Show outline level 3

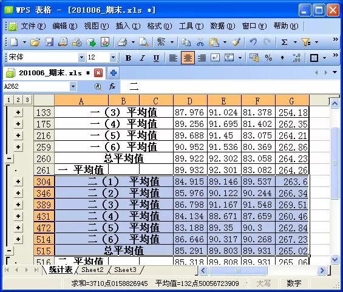tap(27, 100)
